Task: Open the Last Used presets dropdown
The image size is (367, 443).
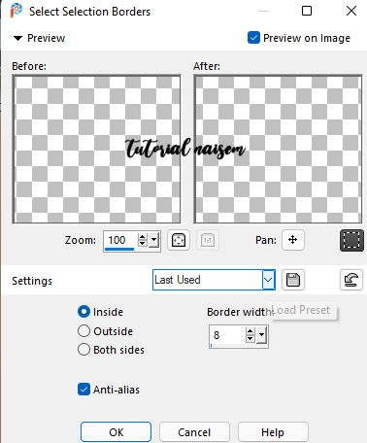Action: 268,280
